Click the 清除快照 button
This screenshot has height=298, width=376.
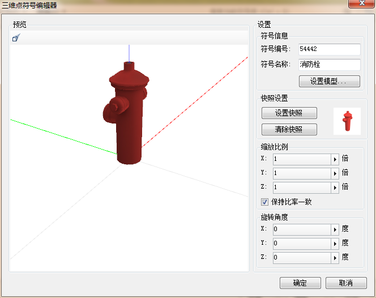coord(289,129)
